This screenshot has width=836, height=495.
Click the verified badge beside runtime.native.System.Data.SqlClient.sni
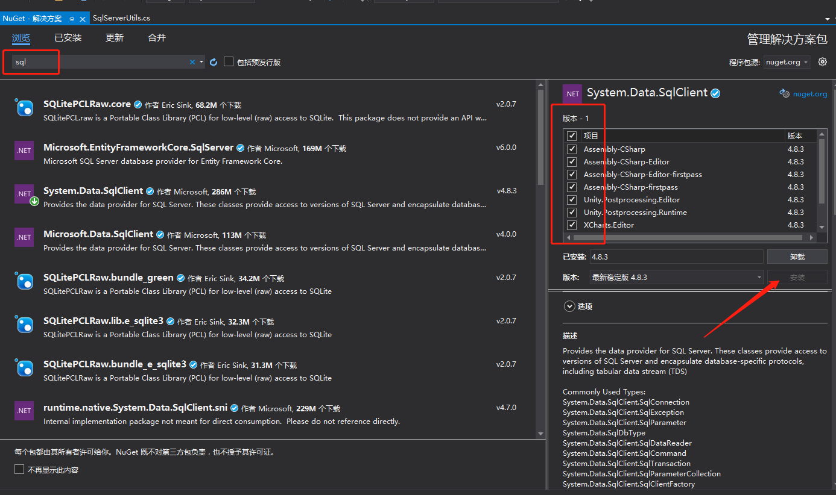234,408
